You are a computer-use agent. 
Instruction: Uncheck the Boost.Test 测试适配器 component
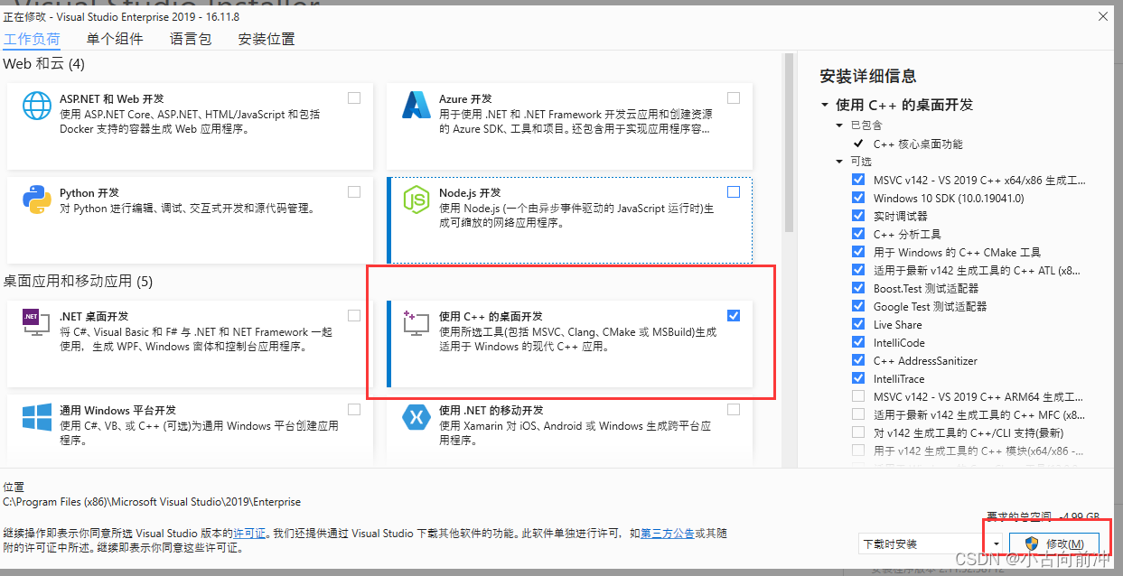pyautogui.click(x=857, y=288)
